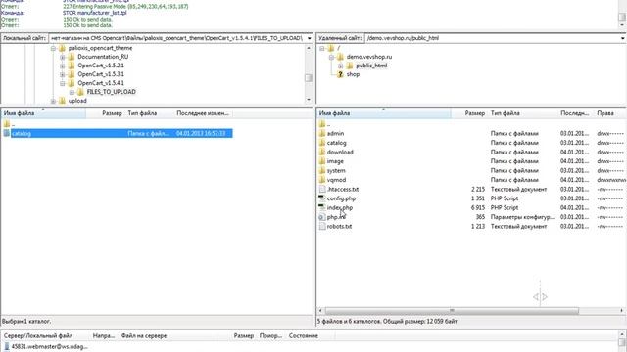This screenshot has width=627, height=352.
Task: Select the remote catalog folder icon
Action: point(322,143)
